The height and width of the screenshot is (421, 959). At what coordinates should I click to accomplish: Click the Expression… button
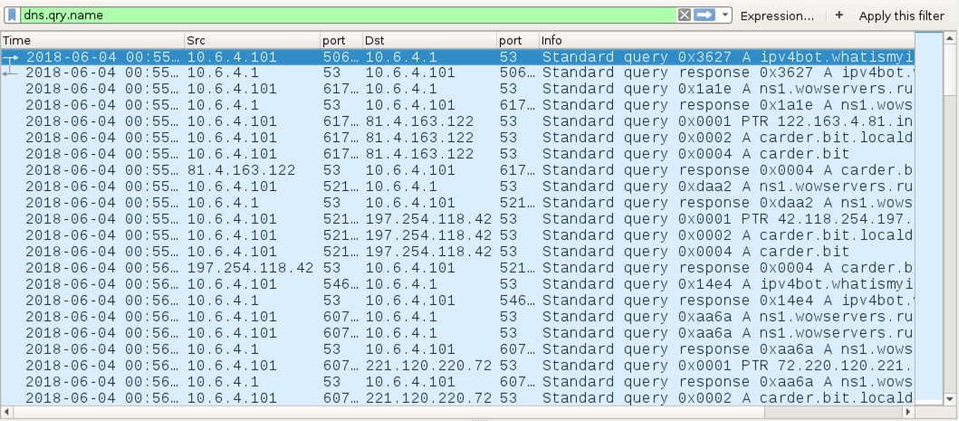777,16
